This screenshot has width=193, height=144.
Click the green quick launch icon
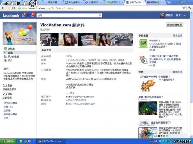[21, 141]
